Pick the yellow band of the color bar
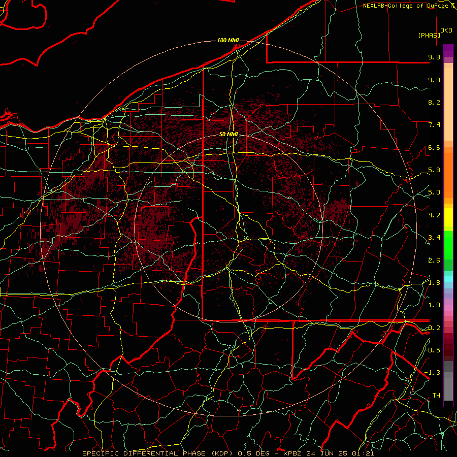The width and height of the screenshot is (457, 457). point(448,217)
